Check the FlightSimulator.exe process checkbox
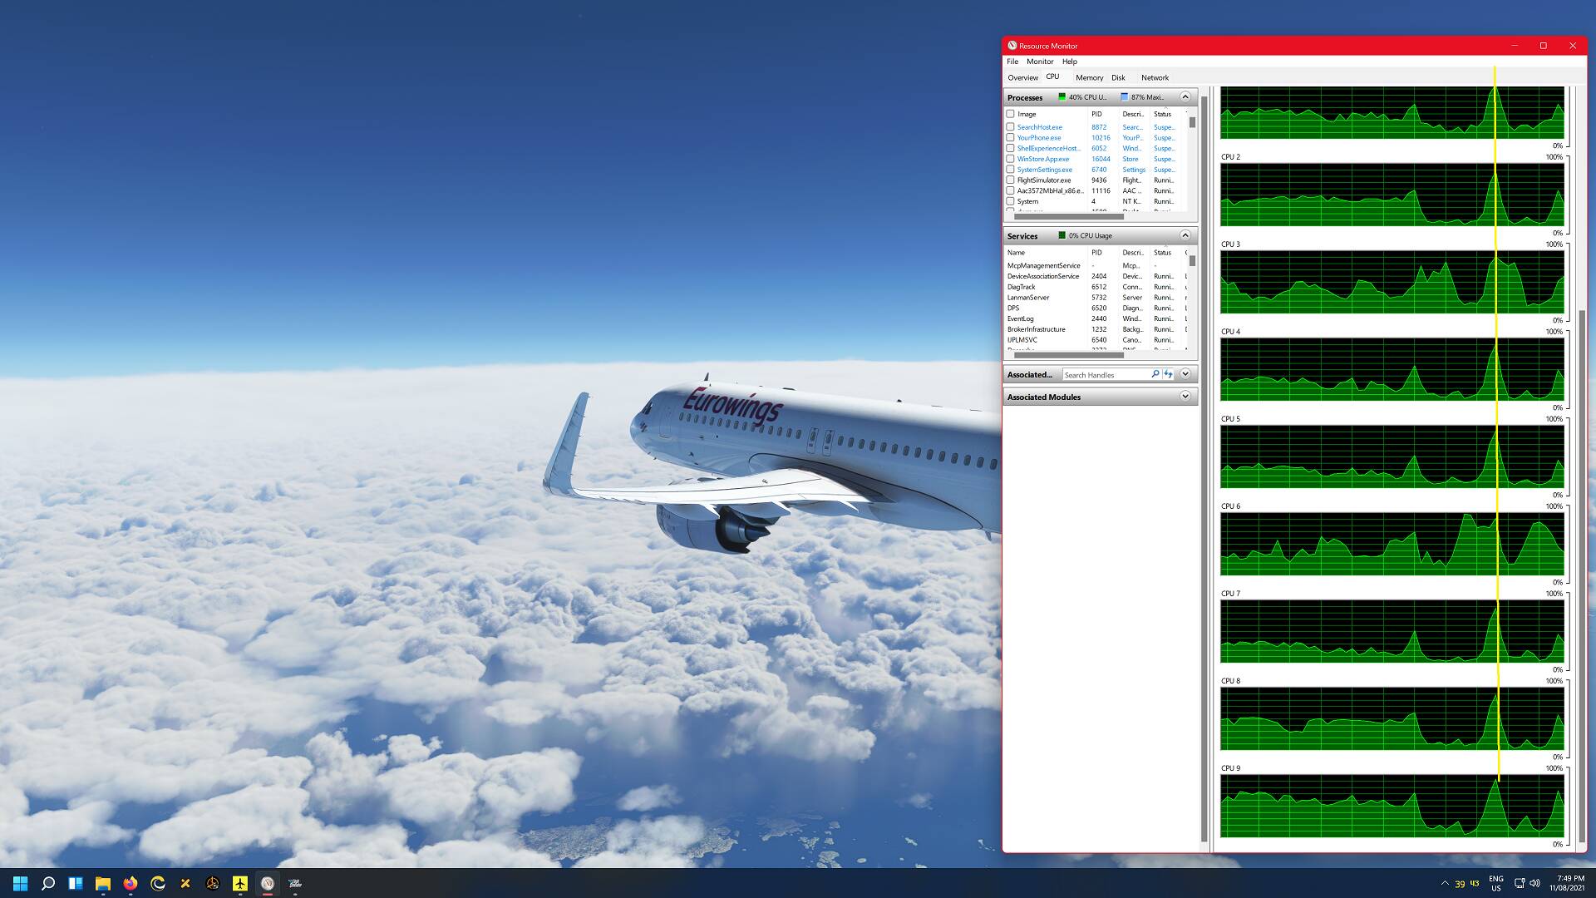 click(1010, 180)
